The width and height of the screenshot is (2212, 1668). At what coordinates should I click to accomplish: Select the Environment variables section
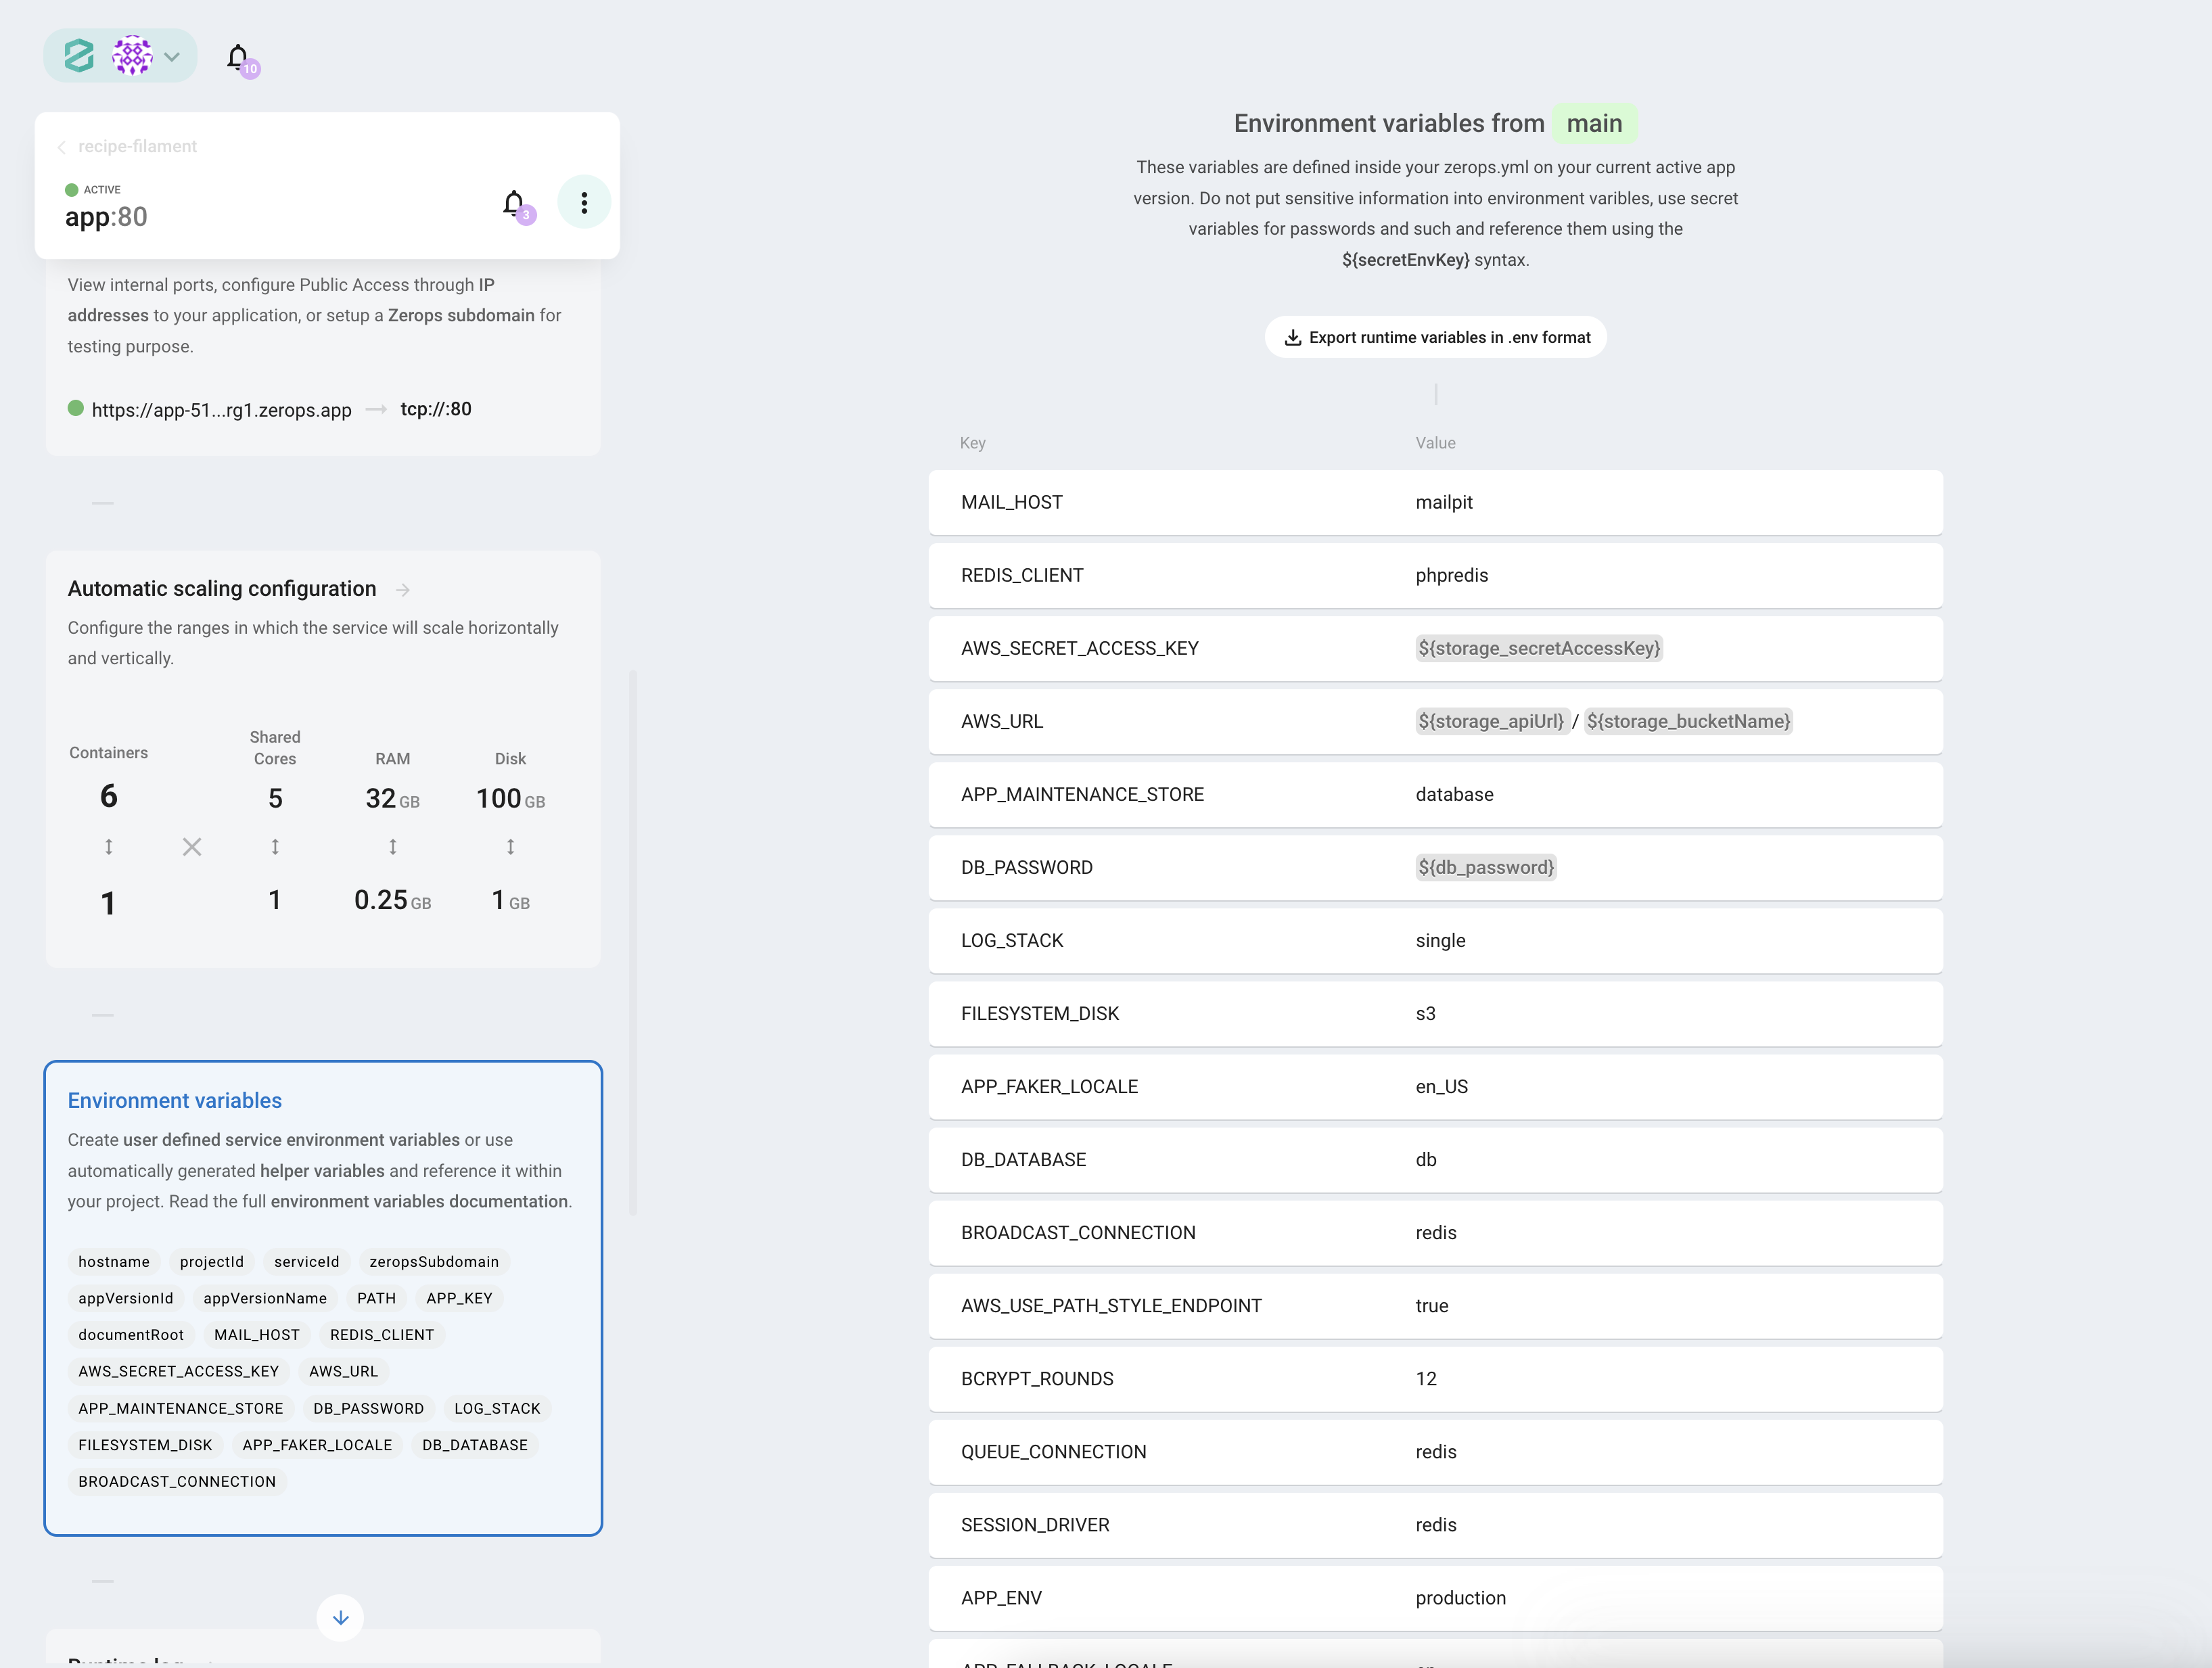click(175, 1101)
